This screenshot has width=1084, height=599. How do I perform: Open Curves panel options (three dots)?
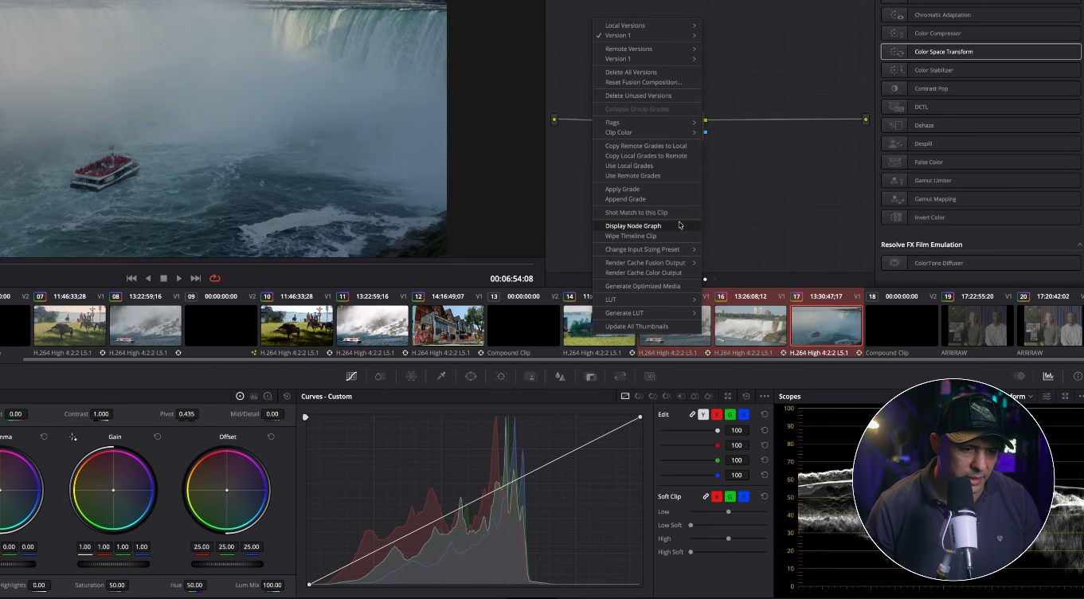[x=765, y=396]
